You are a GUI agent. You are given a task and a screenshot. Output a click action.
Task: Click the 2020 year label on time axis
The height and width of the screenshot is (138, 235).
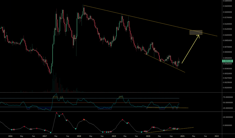148,136
